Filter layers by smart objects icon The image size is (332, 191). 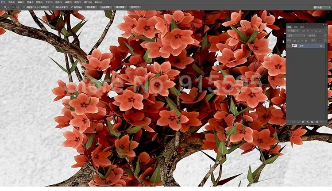(x=320, y=31)
